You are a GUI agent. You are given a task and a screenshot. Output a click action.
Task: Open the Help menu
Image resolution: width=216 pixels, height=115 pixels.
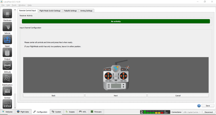coord(30,5)
